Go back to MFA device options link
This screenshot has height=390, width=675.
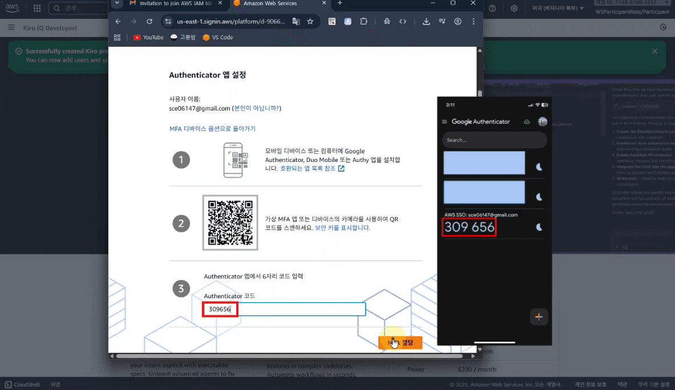(212, 129)
